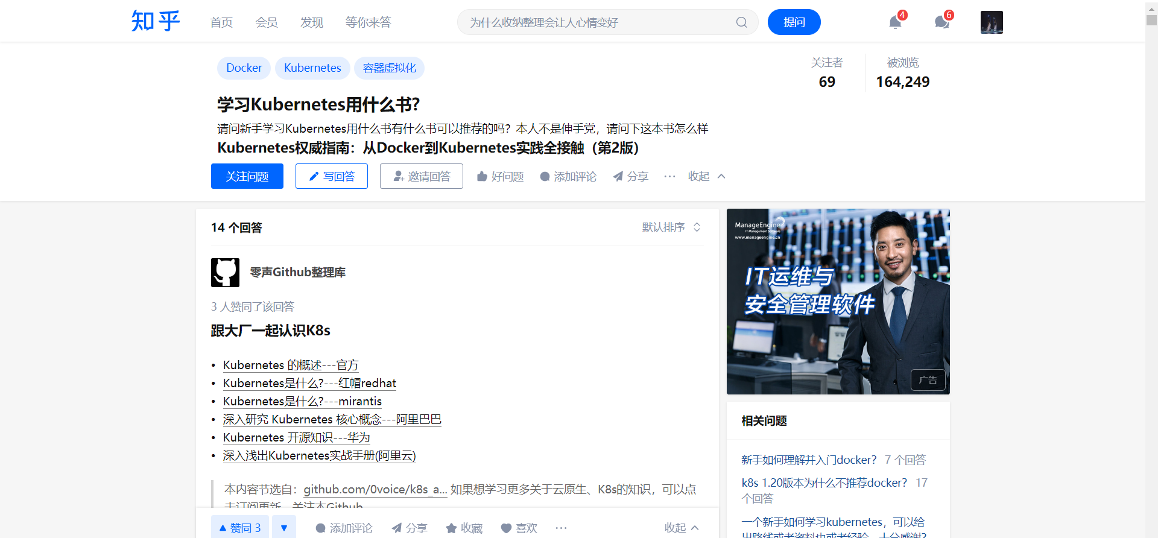Viewport: 1158px width, 538px height.
Task: Click the IT运维与安全管理软件 ad banner
Action: coord(838,302)
